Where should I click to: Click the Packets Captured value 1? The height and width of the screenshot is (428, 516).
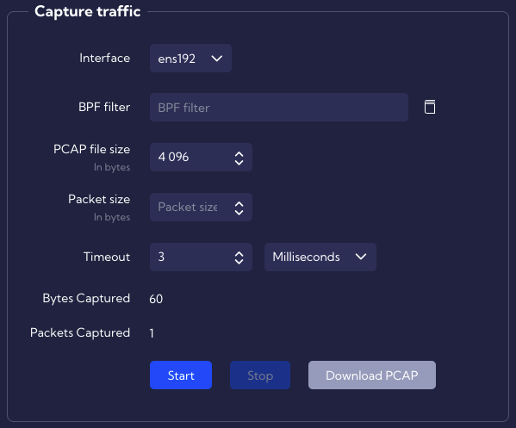tap(152, 333)
